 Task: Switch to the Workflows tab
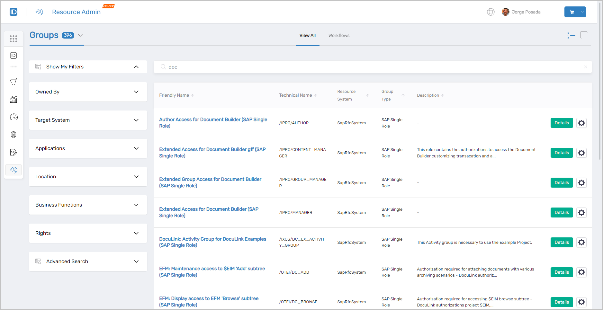[x=339, y=35]
